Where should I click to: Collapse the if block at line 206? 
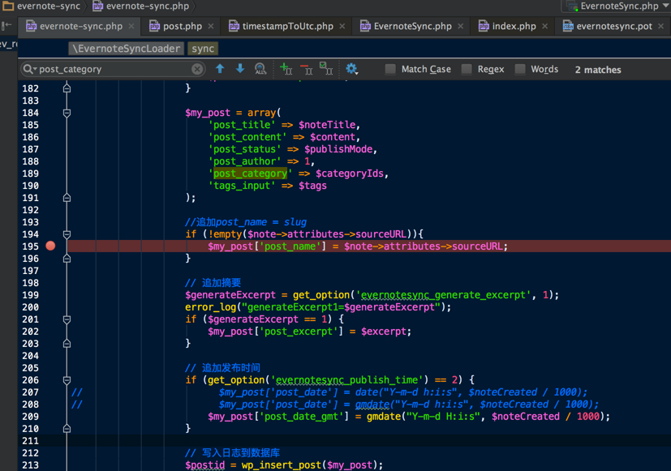click(67, 379)
